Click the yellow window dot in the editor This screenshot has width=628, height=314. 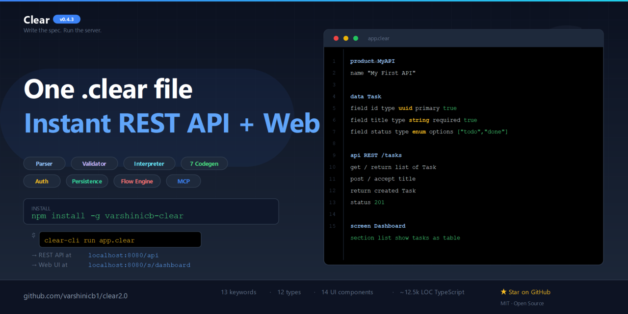346,38
